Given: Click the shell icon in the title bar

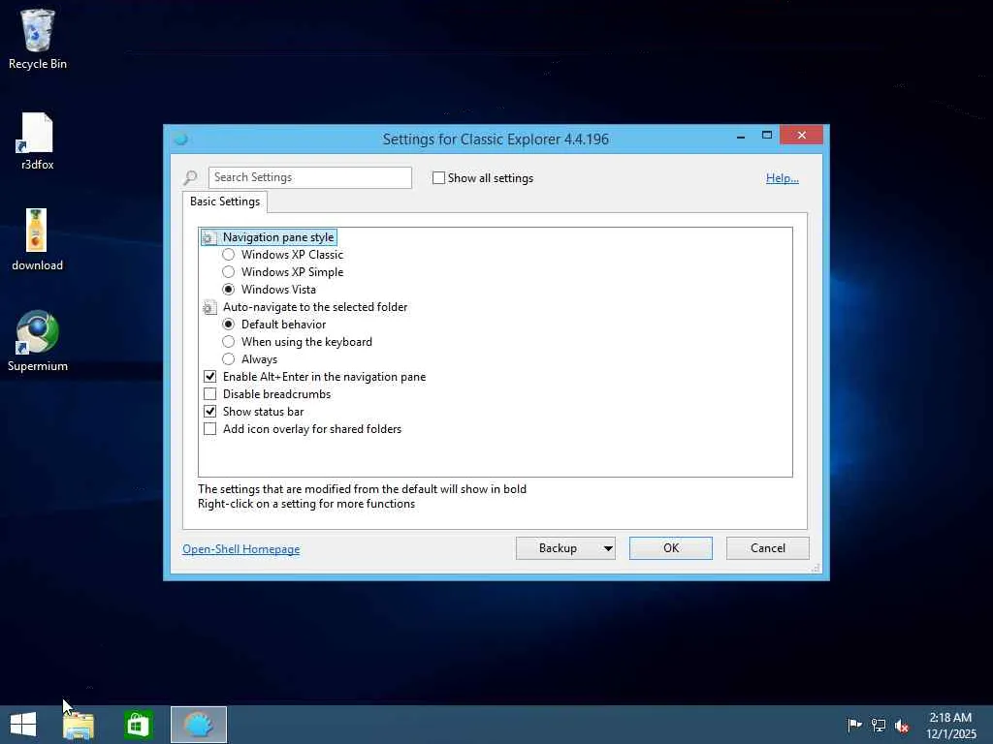Looking at the screenshot, I should click(181, 139).
